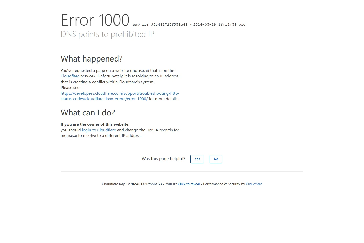Select the "What happened?" heading
This screenshot has width=364, height=243.
tap(92, 59)
